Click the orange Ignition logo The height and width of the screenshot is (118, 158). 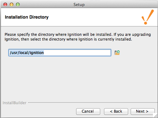click(x=148, y=17)
